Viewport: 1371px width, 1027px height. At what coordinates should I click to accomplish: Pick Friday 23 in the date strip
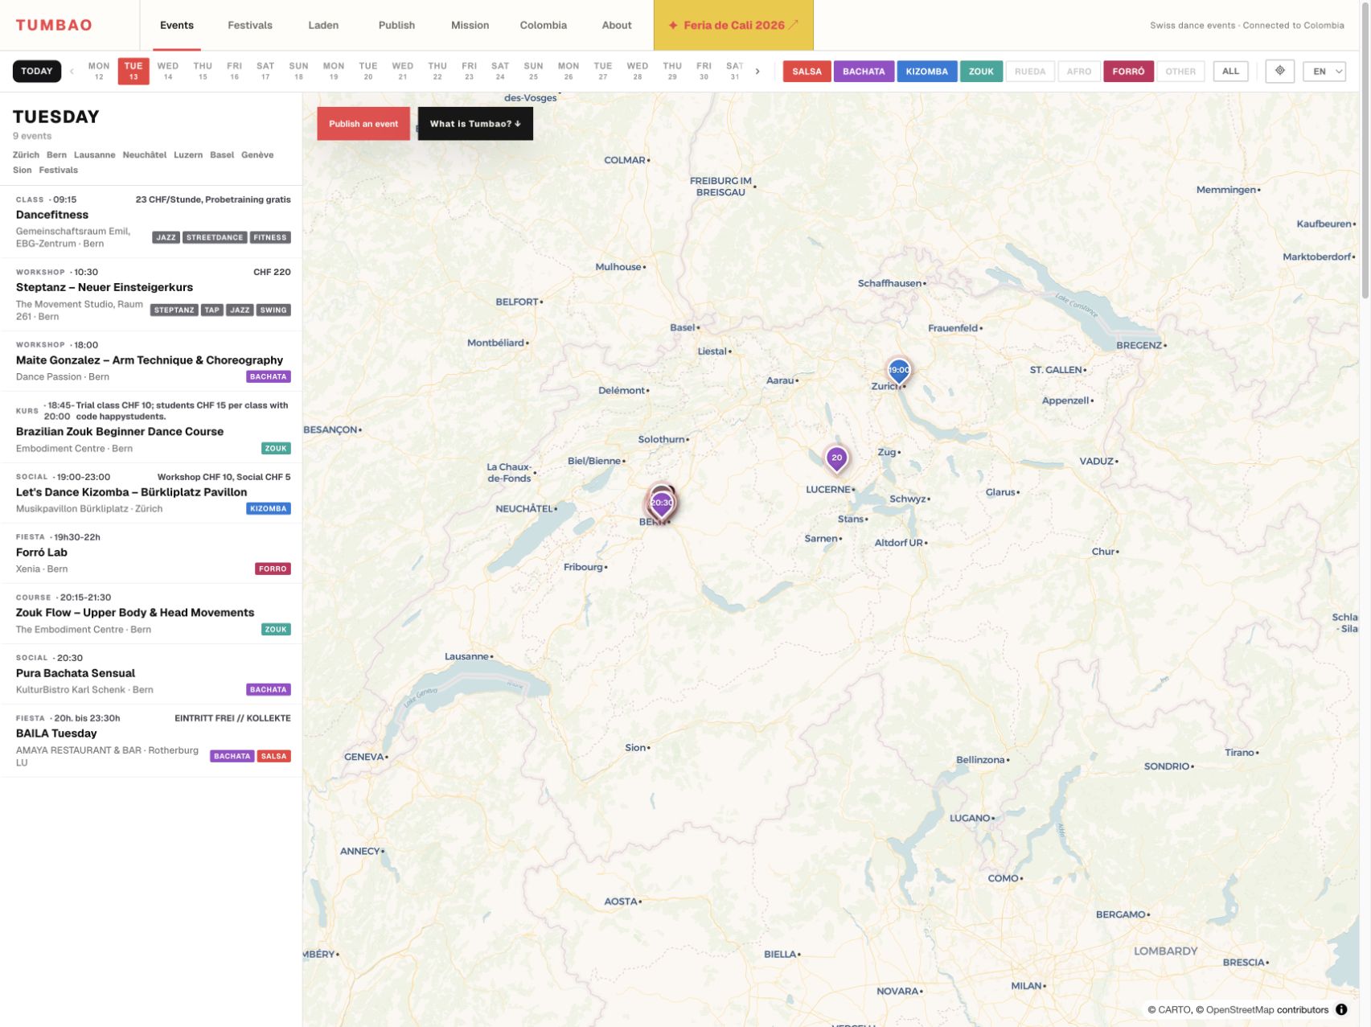pyautogui.click(x=470, y=72)
